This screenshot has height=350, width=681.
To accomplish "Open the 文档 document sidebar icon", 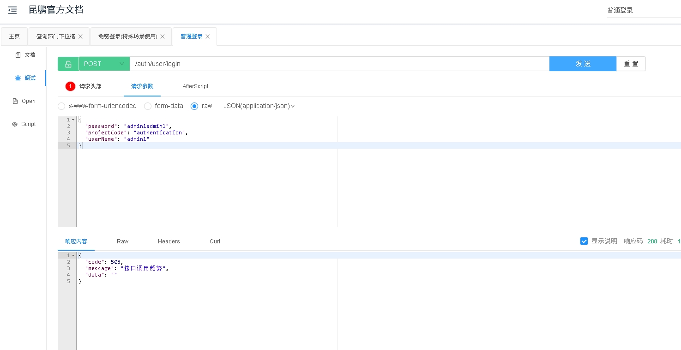I will (x=18, y=55).
